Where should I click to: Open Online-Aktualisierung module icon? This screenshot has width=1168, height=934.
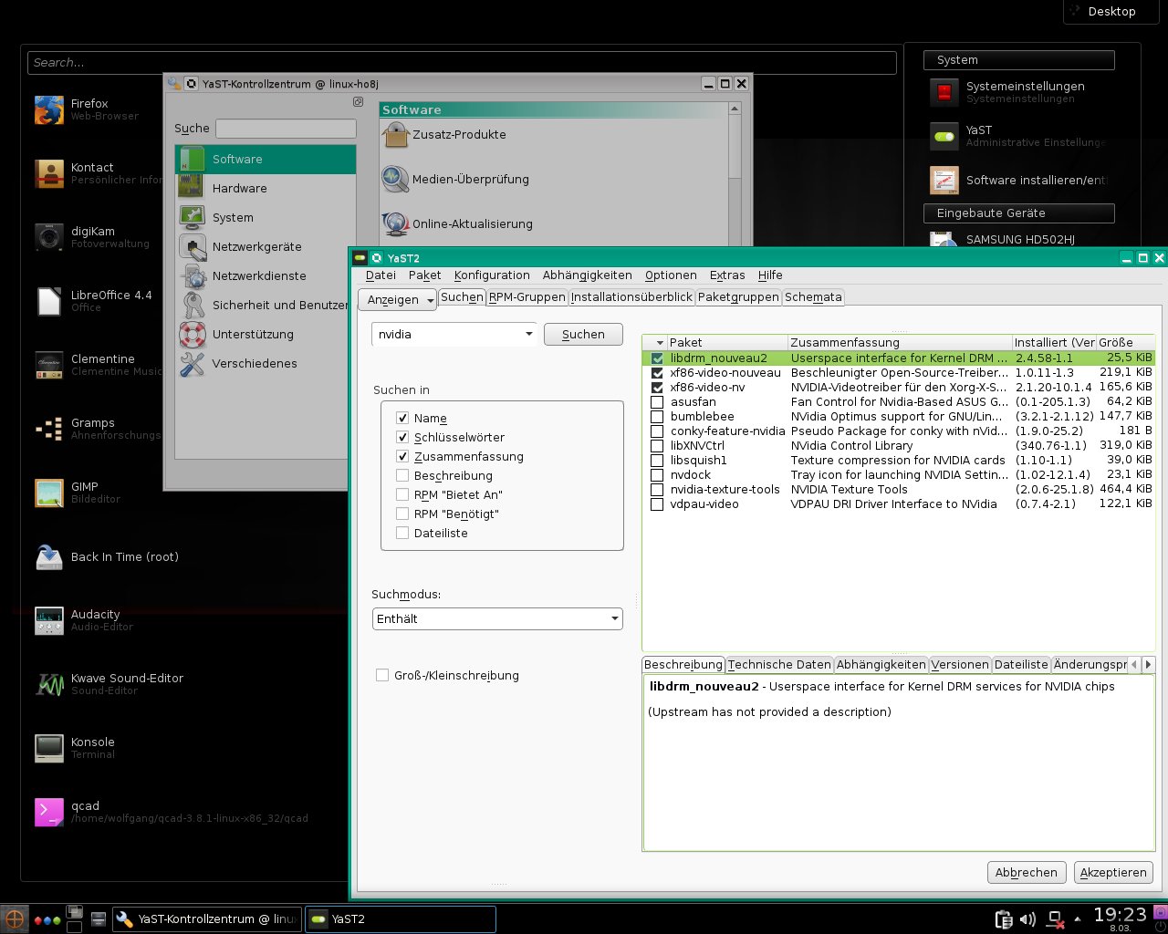(396, 223)
